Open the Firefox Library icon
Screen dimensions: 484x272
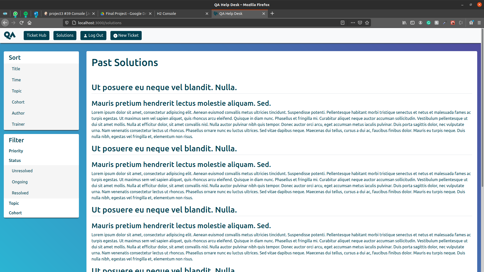click(x=404, y=23)
